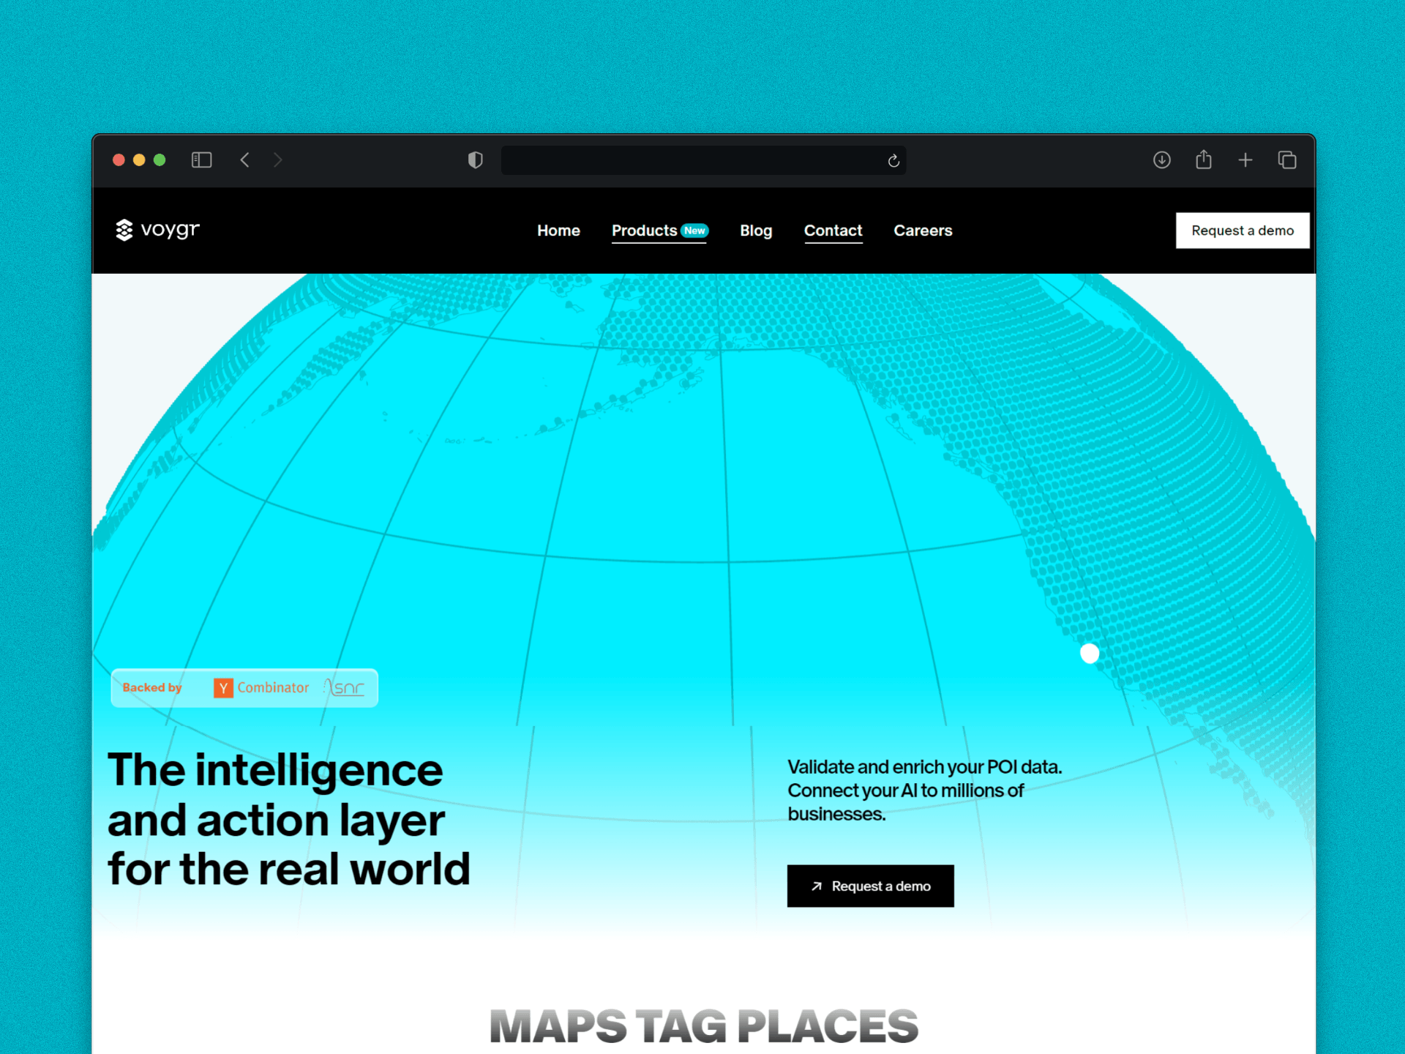
Task: Open the Home nav item
Action: point(558,231)
